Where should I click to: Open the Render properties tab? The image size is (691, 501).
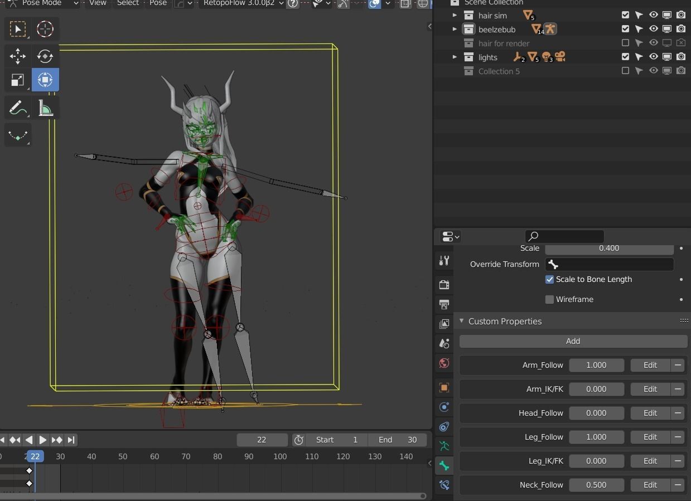(x=444, y=285)
